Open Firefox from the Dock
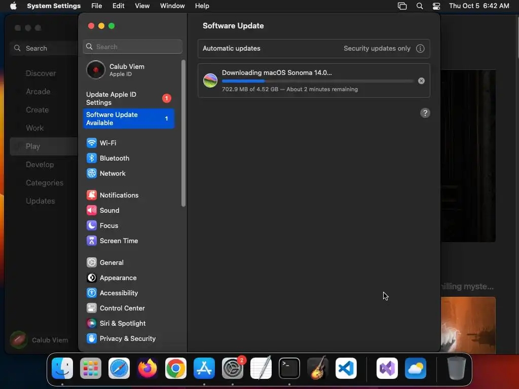This screenshot has height=389, width=519. pos(147,368)
